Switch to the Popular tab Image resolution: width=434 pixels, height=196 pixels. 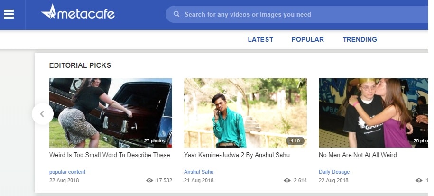pyautogui.click(x=307, y=39)
